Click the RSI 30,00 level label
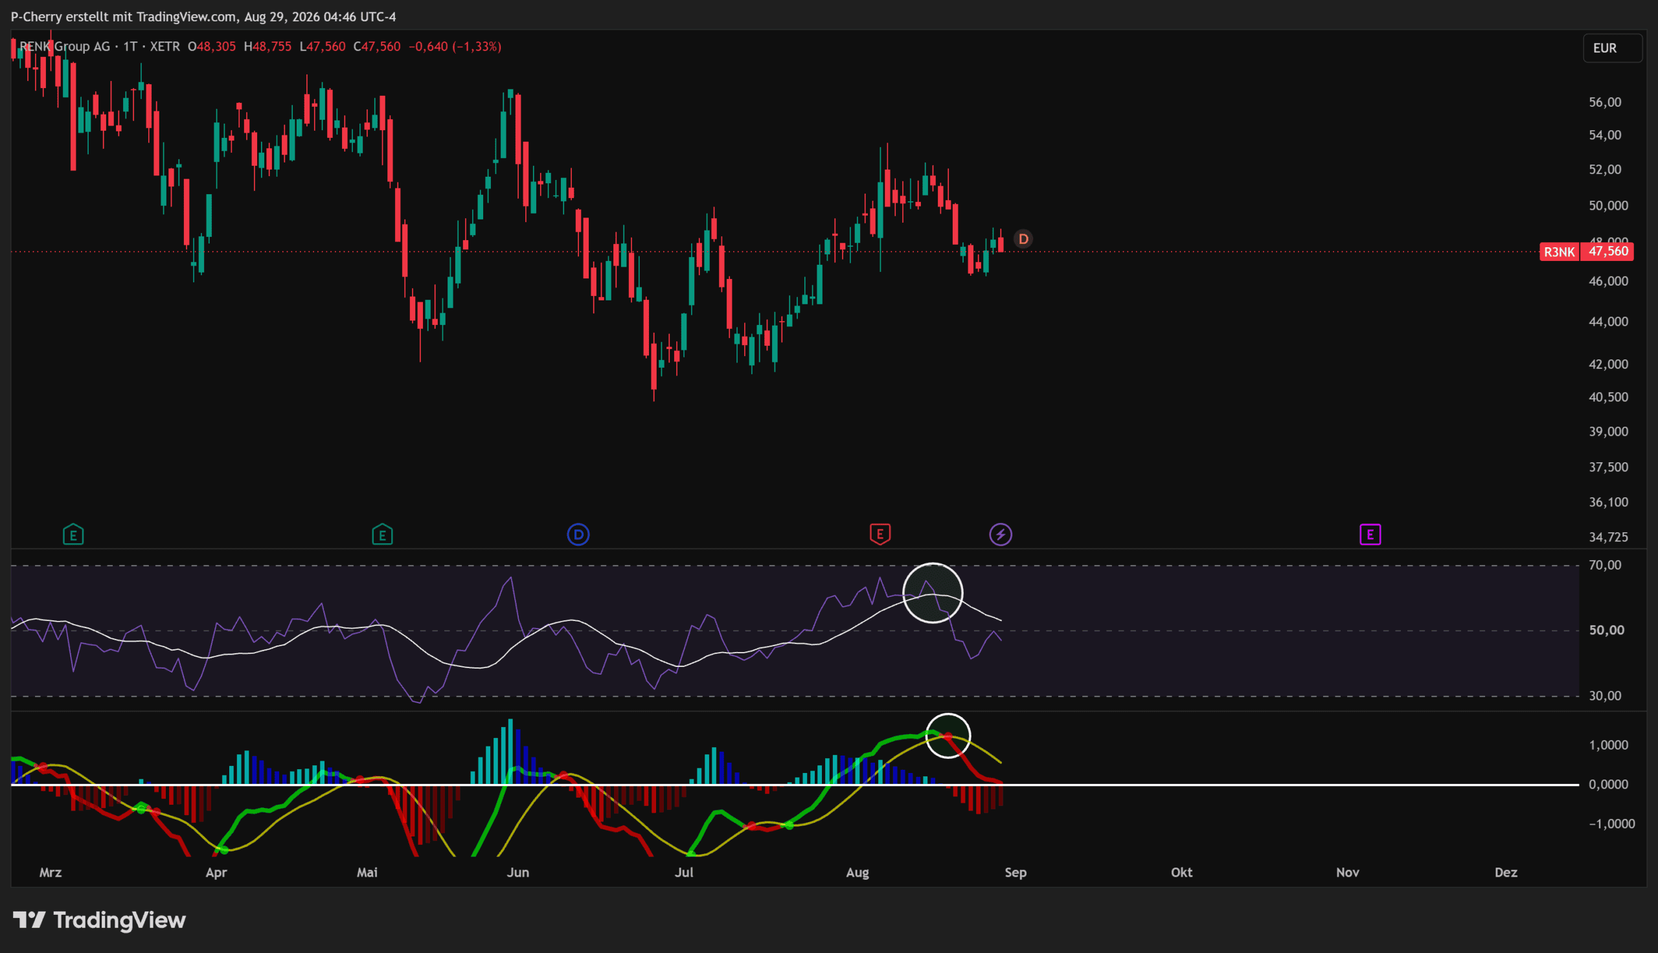Screen dimensions: 1658x953 (x=1605, y=696)
